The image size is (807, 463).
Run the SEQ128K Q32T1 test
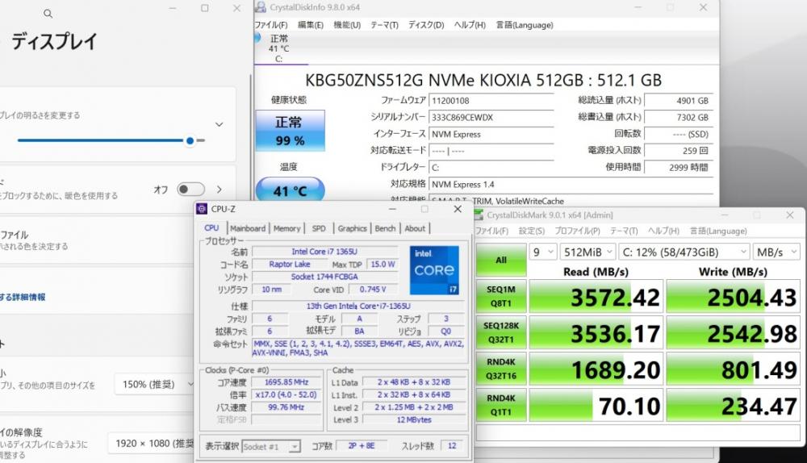pos(501,332)
